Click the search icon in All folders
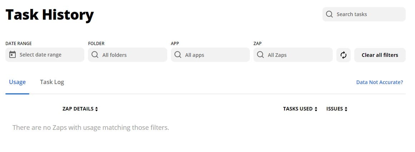The width and height of the screenshot is (415, 152). (x=95, y=55)
